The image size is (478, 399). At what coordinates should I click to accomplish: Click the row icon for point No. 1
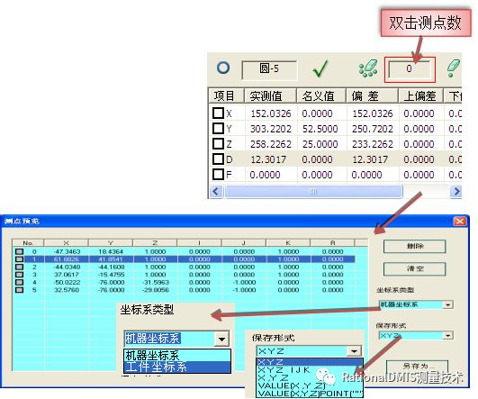(19, 259)
